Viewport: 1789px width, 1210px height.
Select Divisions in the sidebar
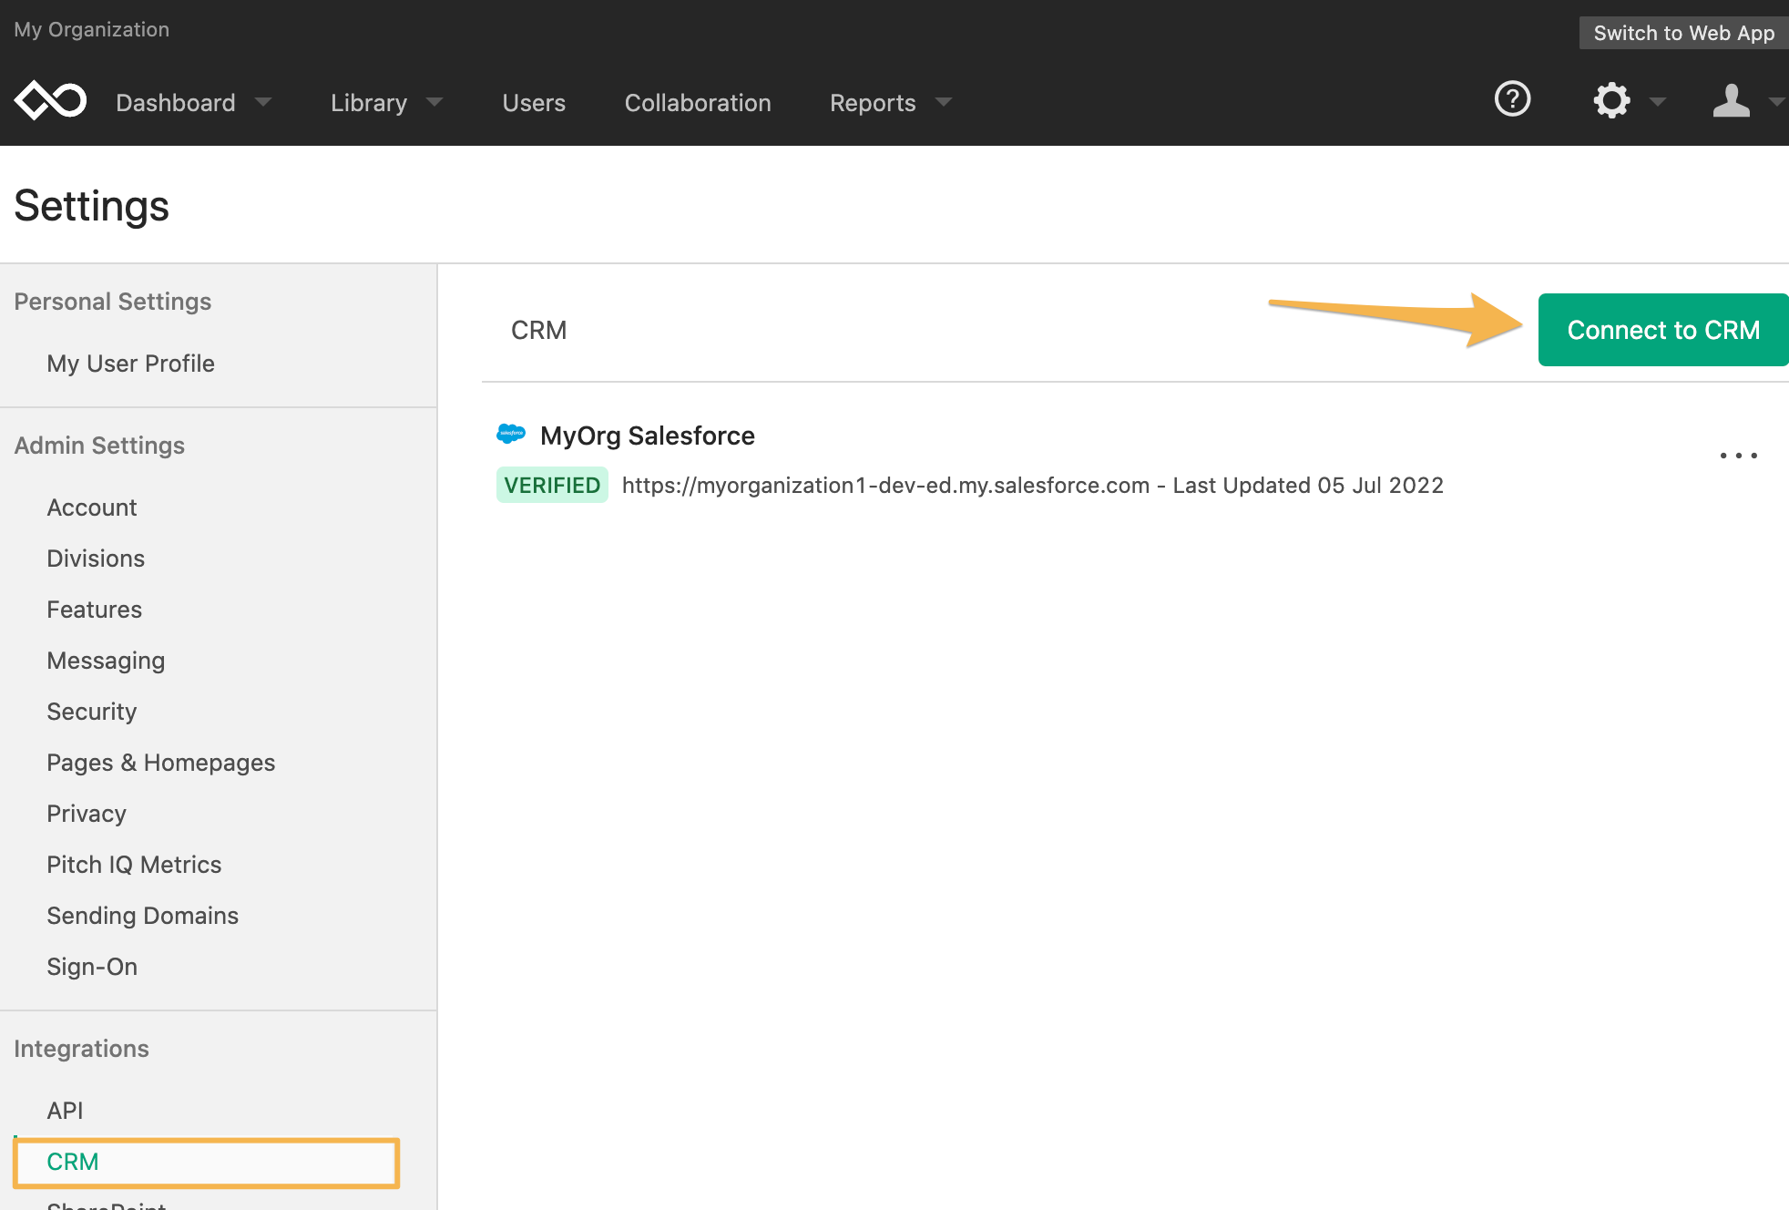click(96, 559)
